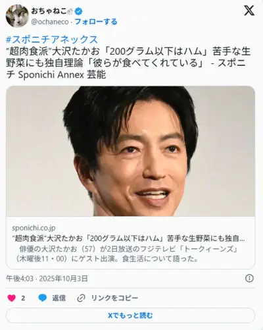Click the 返信 reply label
Viewport: 263px width, 330px height.
(59, 298)
